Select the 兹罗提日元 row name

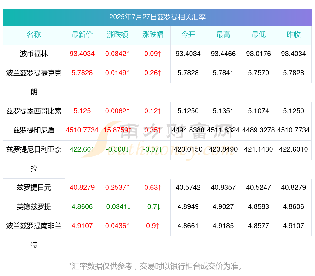coord(34,188)
